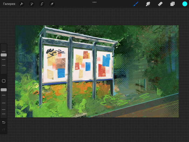Activate the Transform arrow tool
Screen dimensions: 189x142
point(52,4)
